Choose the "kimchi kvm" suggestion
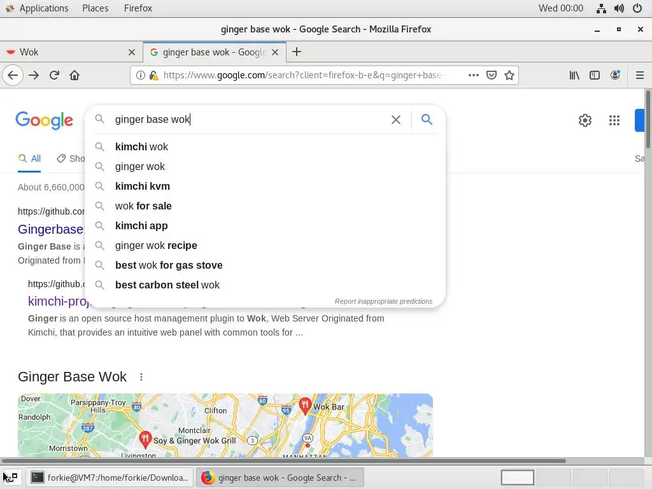 tap(266, 187)
